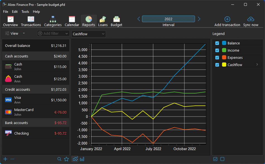This screenshot has width=265, height=164.
Task: Click the April 2022 axis label
Action: tap(122, 149)
